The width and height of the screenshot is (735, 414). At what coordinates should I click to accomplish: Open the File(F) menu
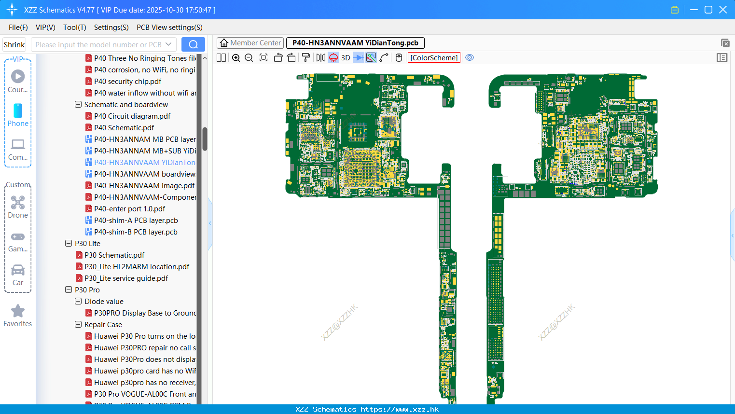(18, 28)
